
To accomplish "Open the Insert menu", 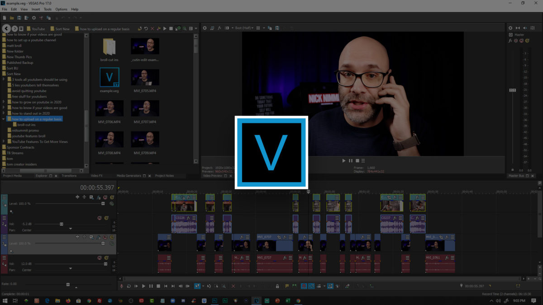I will [36, 9].
